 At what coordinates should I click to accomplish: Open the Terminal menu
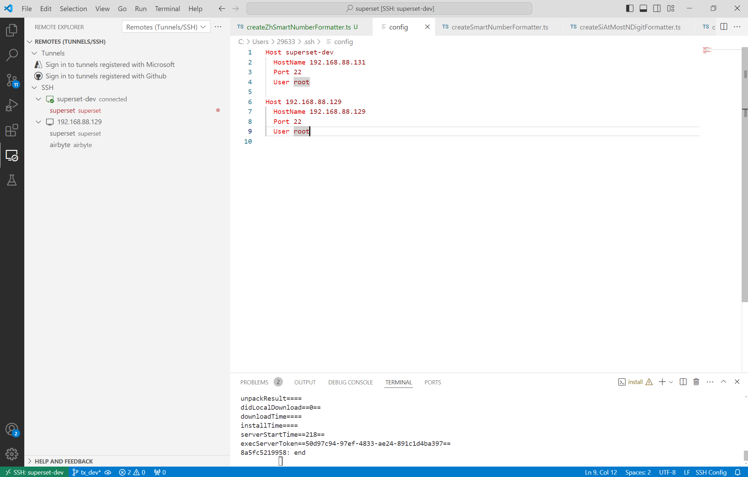[x=167, y=9]
